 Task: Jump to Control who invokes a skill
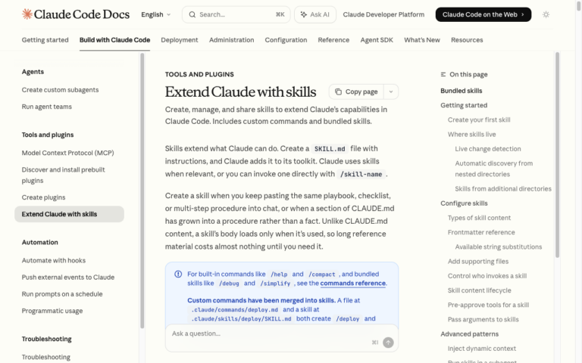tap(487, 275)
